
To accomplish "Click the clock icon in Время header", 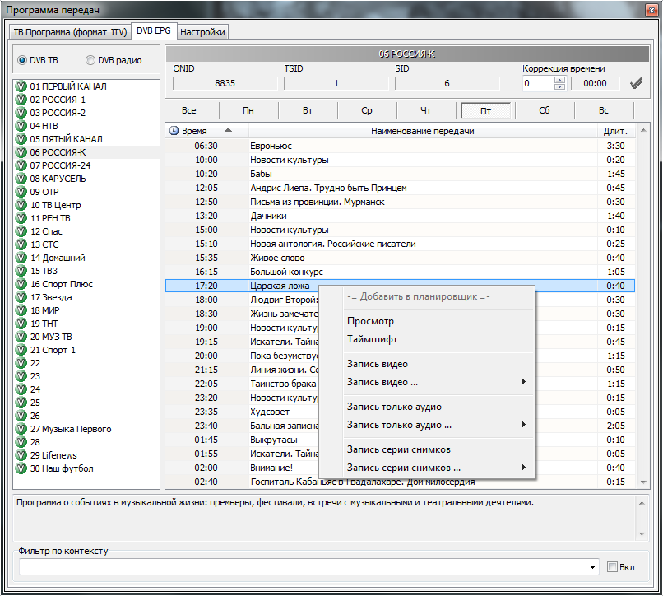I will point(174,131).
